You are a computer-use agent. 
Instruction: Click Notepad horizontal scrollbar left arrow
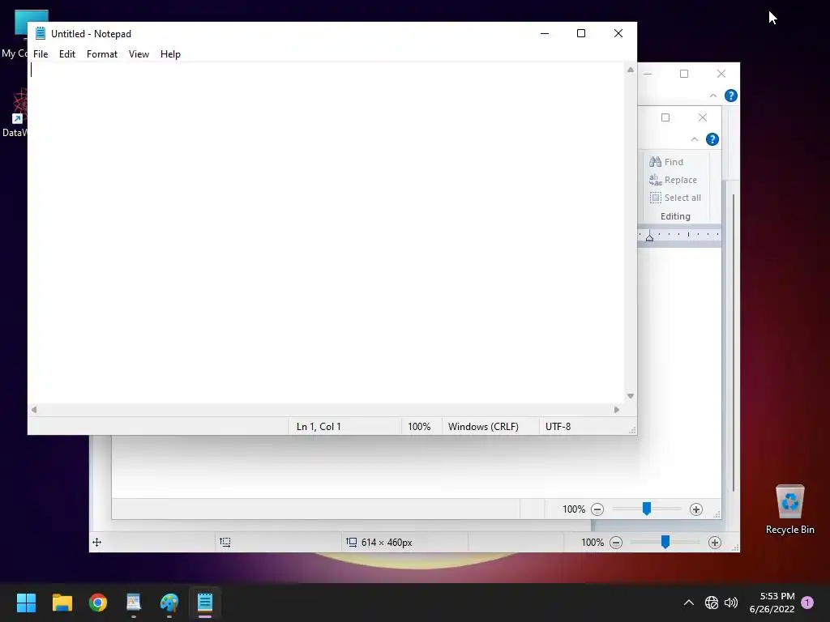tap(34, 409)
